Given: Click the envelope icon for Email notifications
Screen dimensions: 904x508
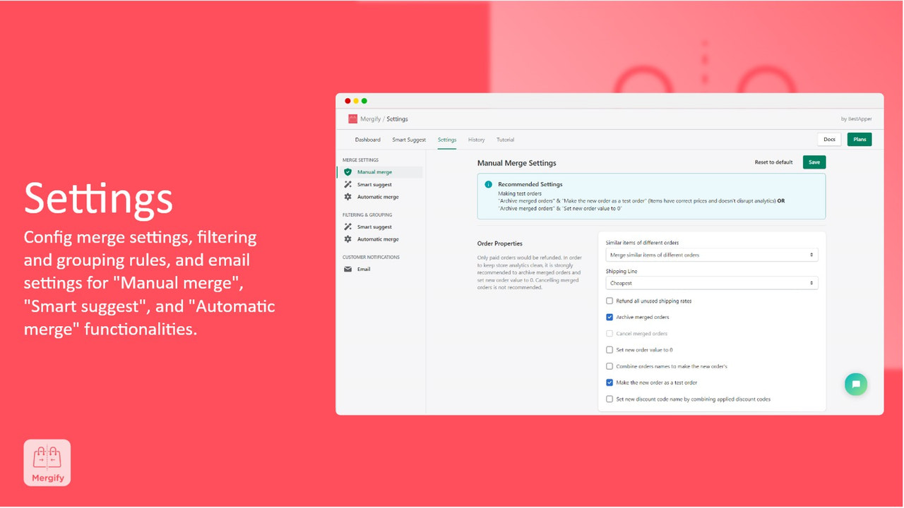Looking at the screenshot, I should (347, 269).
